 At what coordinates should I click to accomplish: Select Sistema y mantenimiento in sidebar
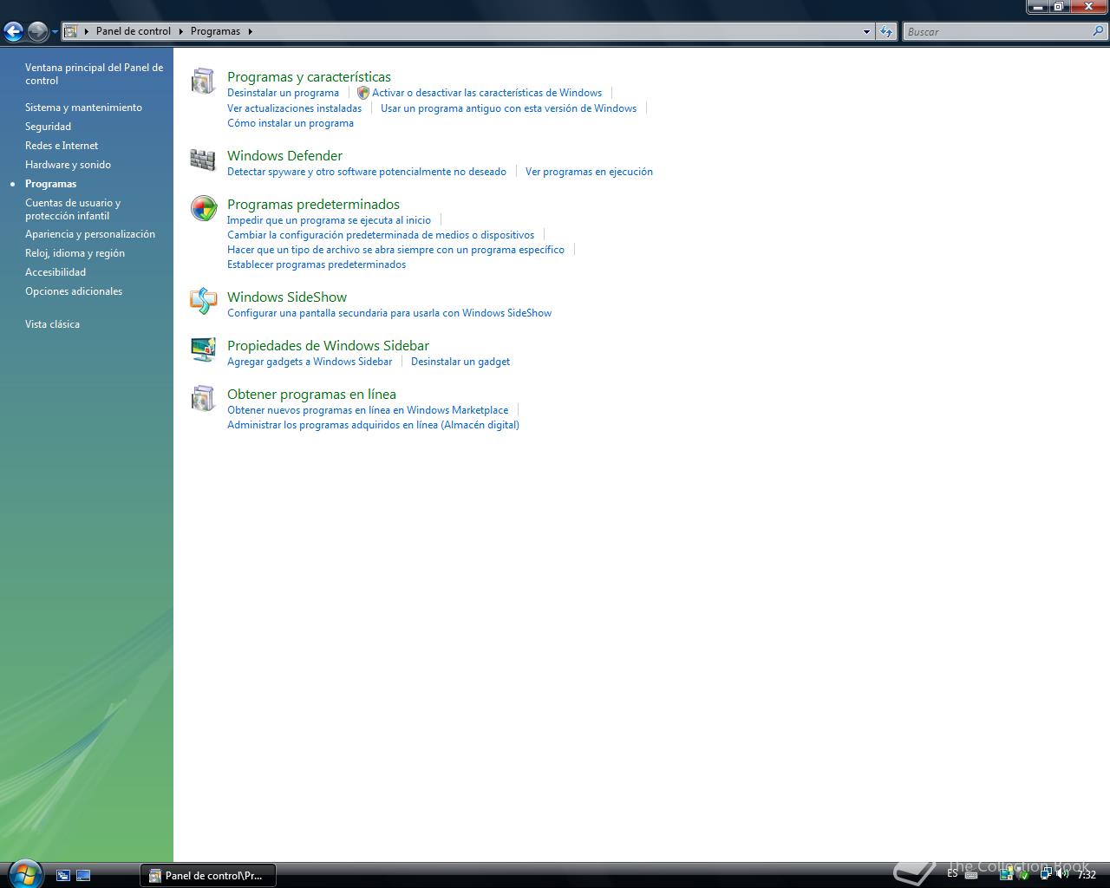pyautogui.click(x=83, y=108)
